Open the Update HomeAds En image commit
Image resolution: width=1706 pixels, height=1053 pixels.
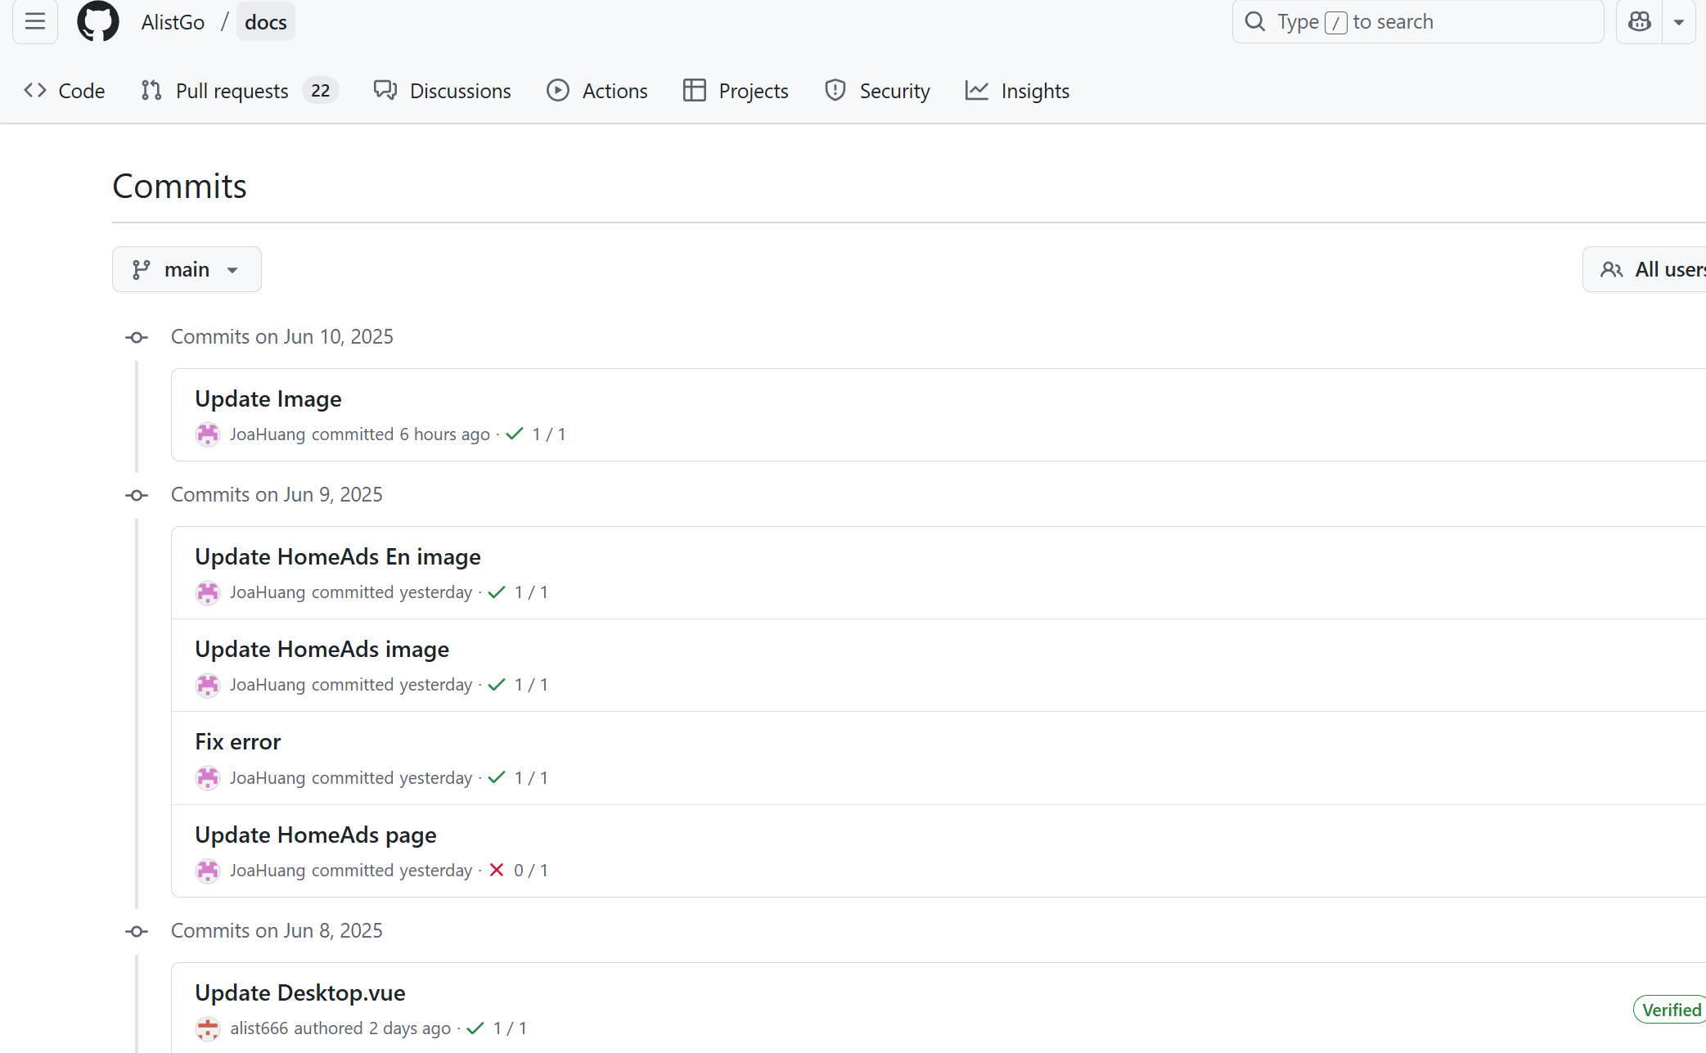pyautogui.click(x=338, y=557)
